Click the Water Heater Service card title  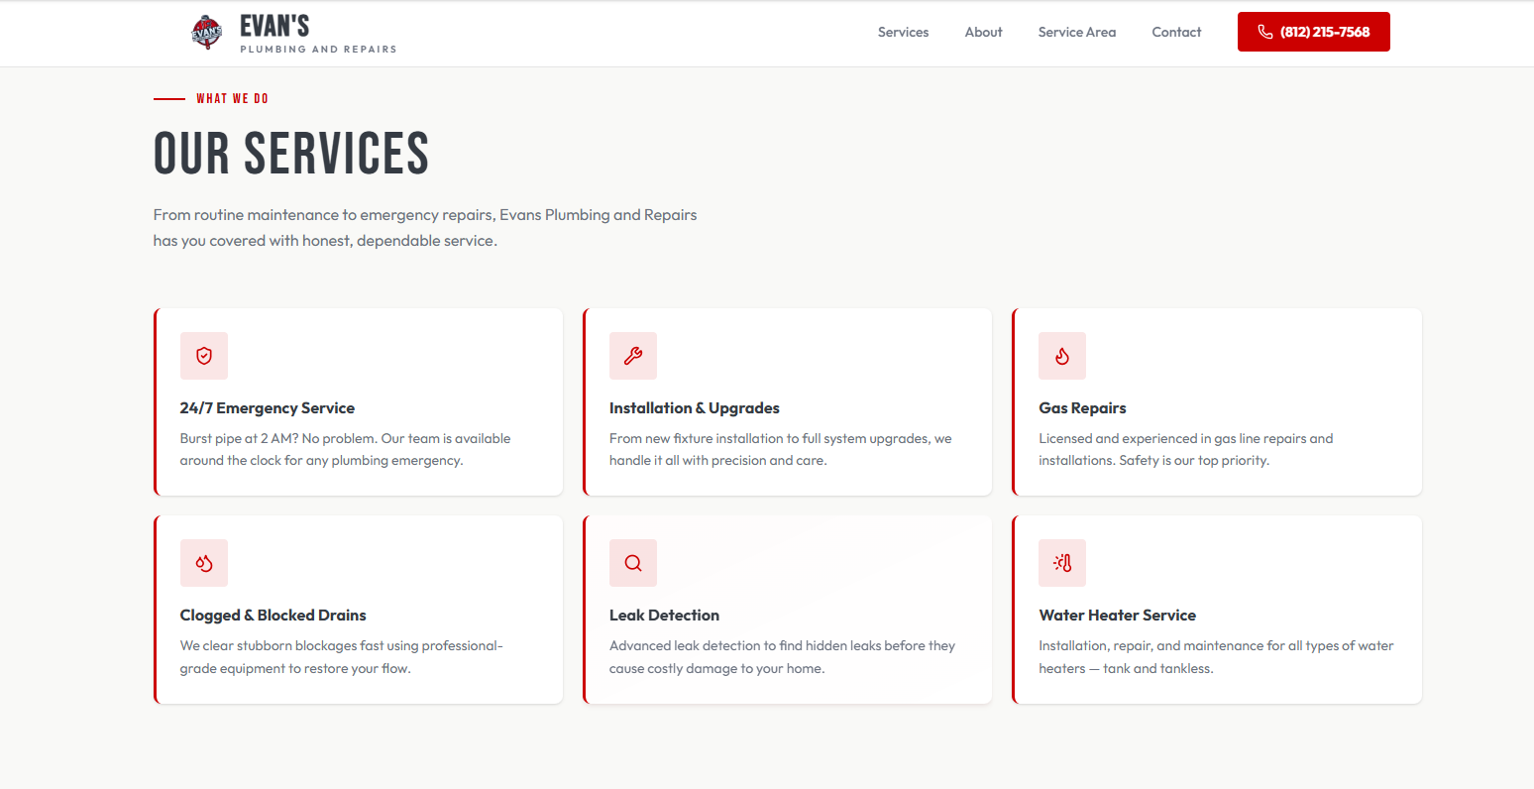1117,616
